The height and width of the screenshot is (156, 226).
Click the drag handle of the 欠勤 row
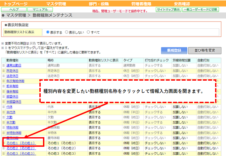coord(4,117)
